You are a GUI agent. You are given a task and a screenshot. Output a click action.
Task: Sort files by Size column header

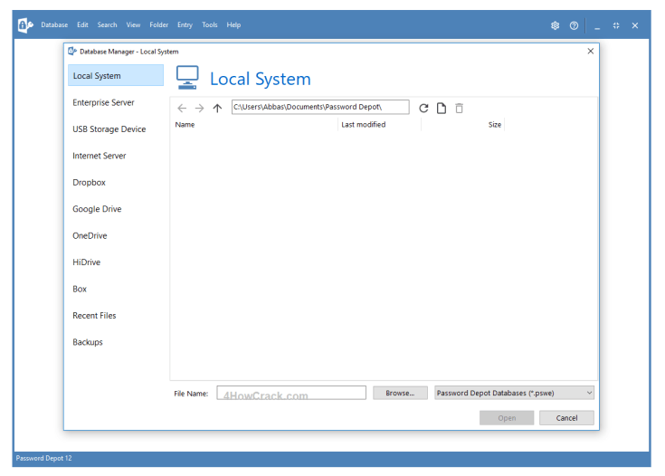click(x=495, y=125)
